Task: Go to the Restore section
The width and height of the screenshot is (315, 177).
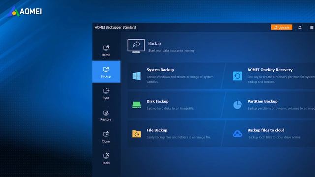Action: (x=106, y=115)
